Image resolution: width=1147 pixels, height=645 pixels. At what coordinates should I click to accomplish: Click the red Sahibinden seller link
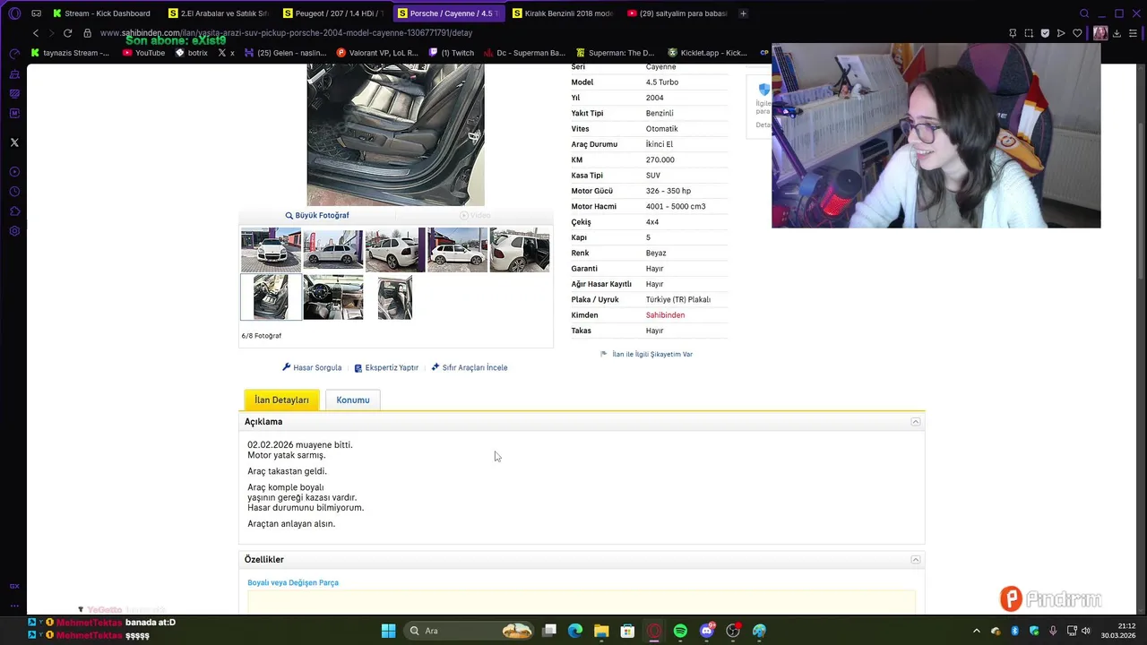point(665,315)
